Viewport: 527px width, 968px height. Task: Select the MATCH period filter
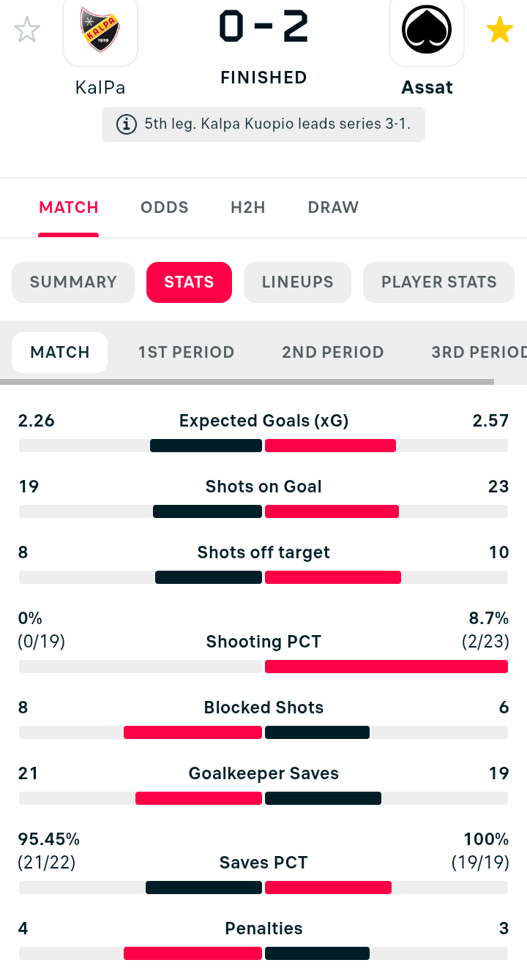click(60, 352)
